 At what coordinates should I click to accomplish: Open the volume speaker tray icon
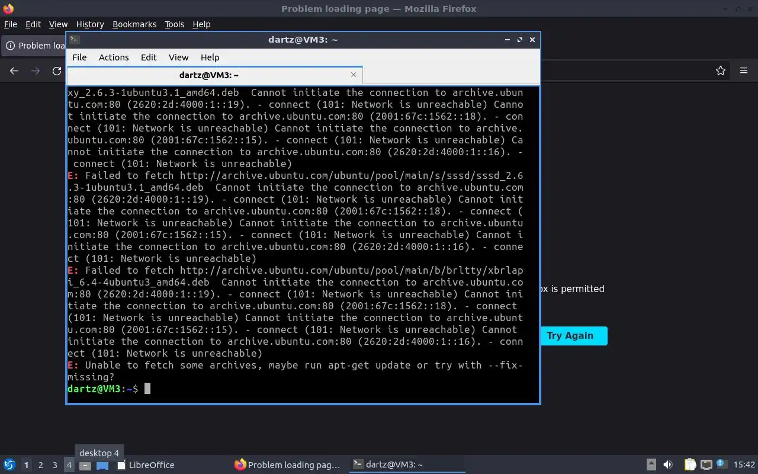pyautogui.click(x=668, y=465)
